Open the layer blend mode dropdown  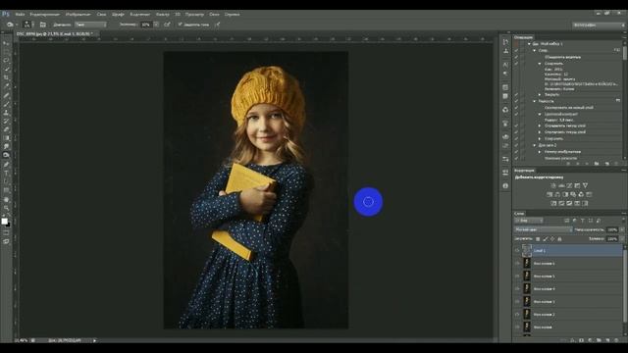coord(543,229)
